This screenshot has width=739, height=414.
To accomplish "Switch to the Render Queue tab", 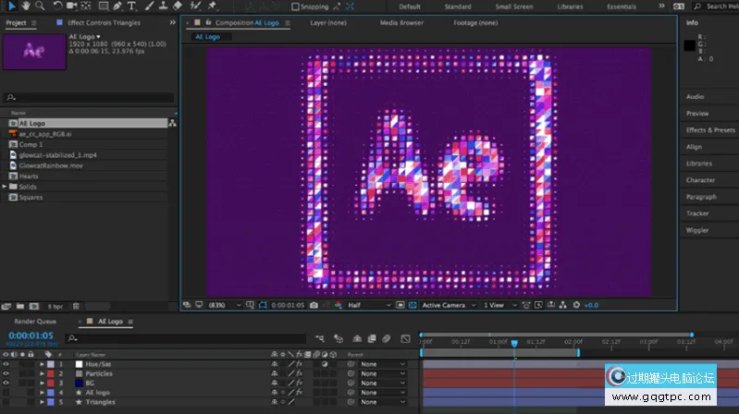I will (34, 322).
